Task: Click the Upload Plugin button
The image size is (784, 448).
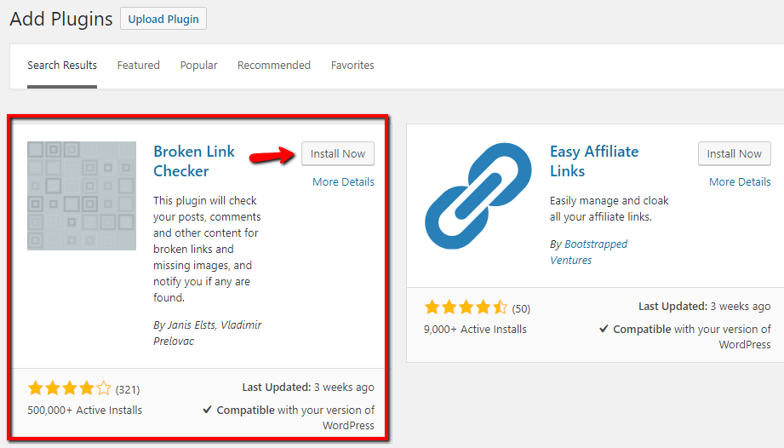Action: (163, 19)
